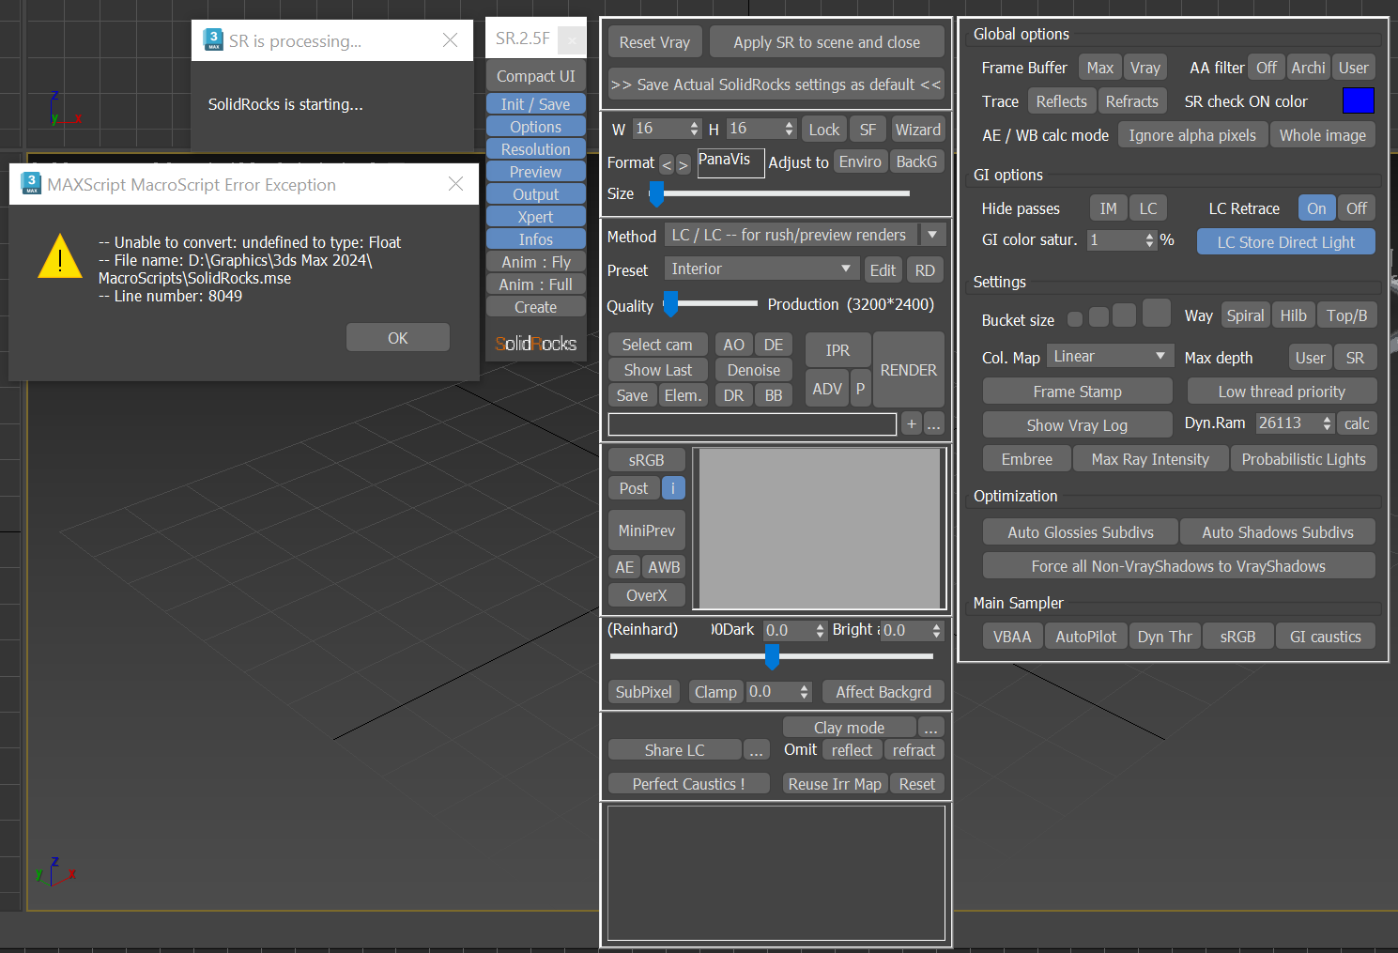Click the empty text input field
Screen dimensions: 1398x953
pyautogui.click(x=752, y=424)
